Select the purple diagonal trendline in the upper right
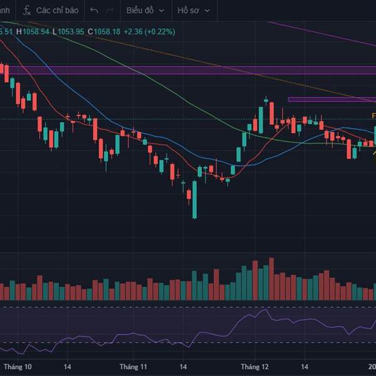Image resolution: width=376 pixels, height=376 pixels. (323, 34)
